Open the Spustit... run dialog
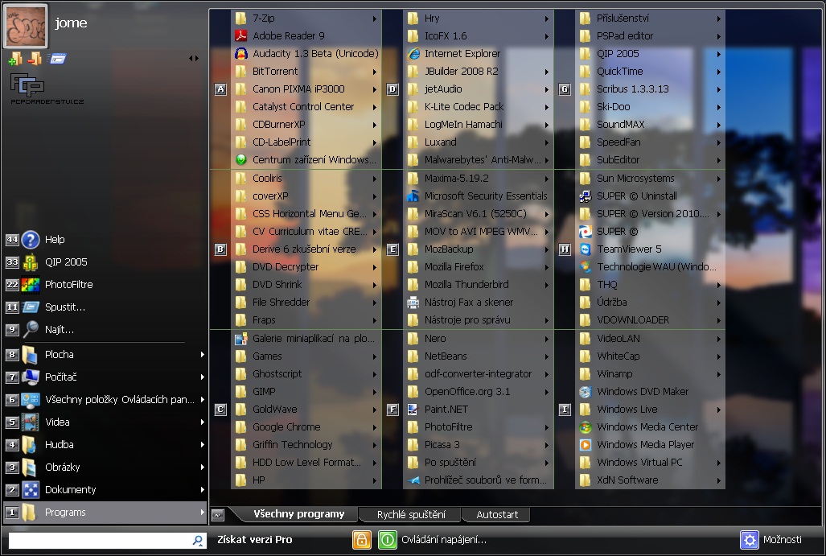Screen dimensions: 826x556 pyautogui.click(x=105, y=307)
